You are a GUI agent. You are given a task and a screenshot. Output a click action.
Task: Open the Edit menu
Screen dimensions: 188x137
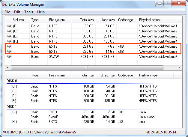coord(17,12)
